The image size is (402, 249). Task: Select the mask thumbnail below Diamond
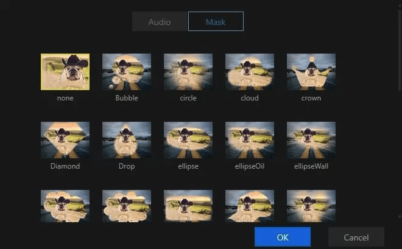[x=65, y=206]
